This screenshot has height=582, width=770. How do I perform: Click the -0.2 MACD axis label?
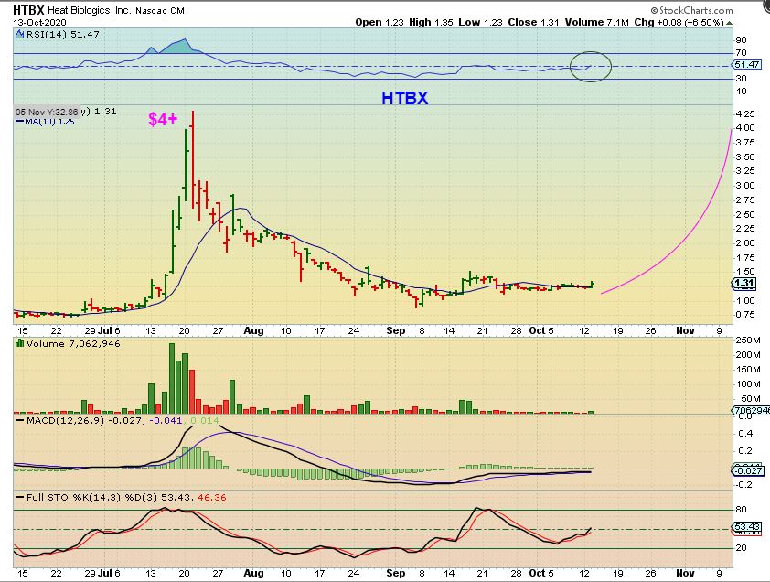click(x=744, y=485)
